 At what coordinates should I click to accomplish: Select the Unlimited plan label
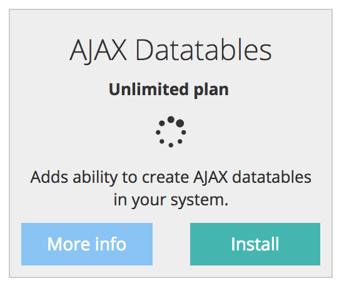pos(169,90)
